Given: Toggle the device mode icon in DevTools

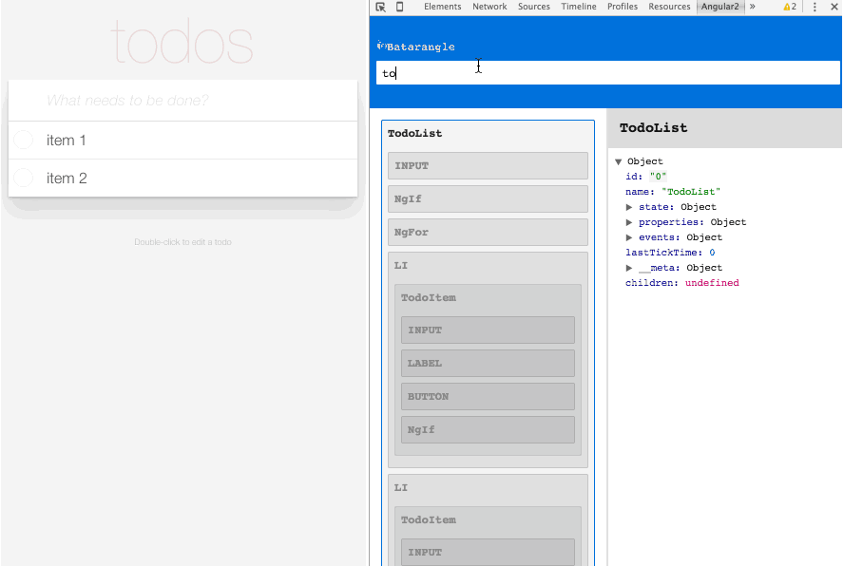Looking at the screenshot, I should [x=399, y=7].
